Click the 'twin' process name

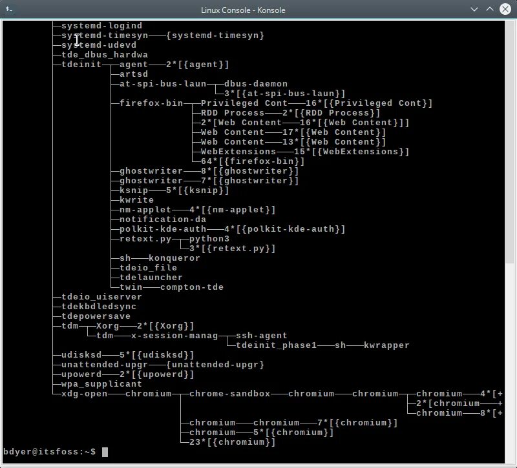[x=131, y=287]
